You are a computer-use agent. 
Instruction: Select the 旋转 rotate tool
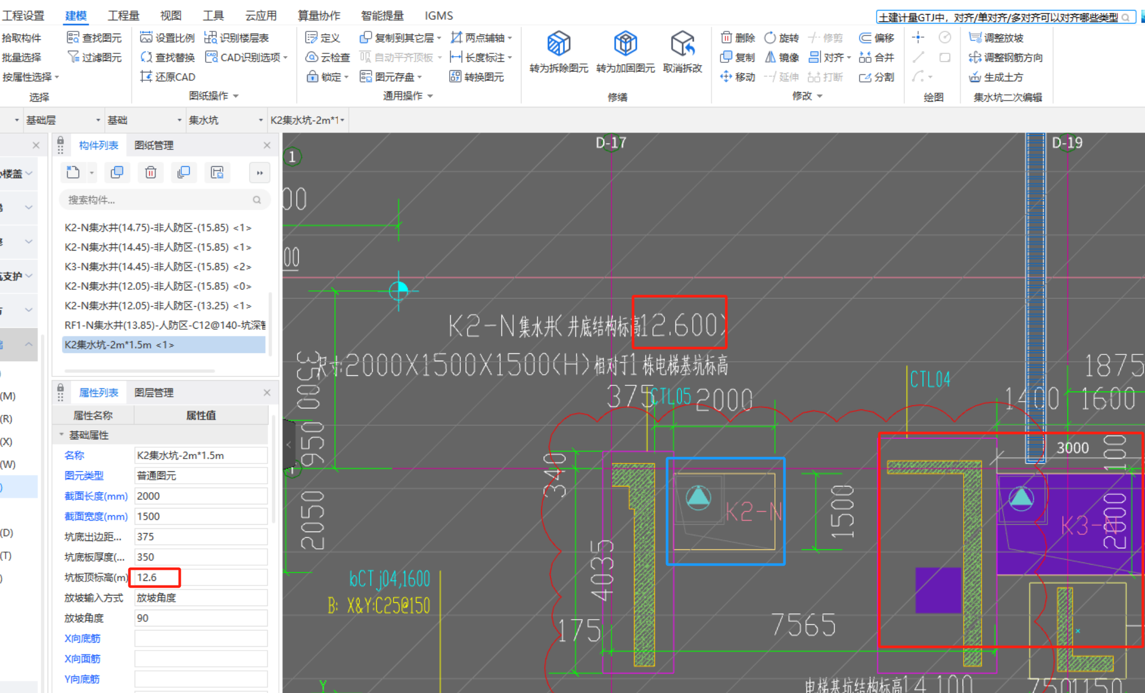781,38
